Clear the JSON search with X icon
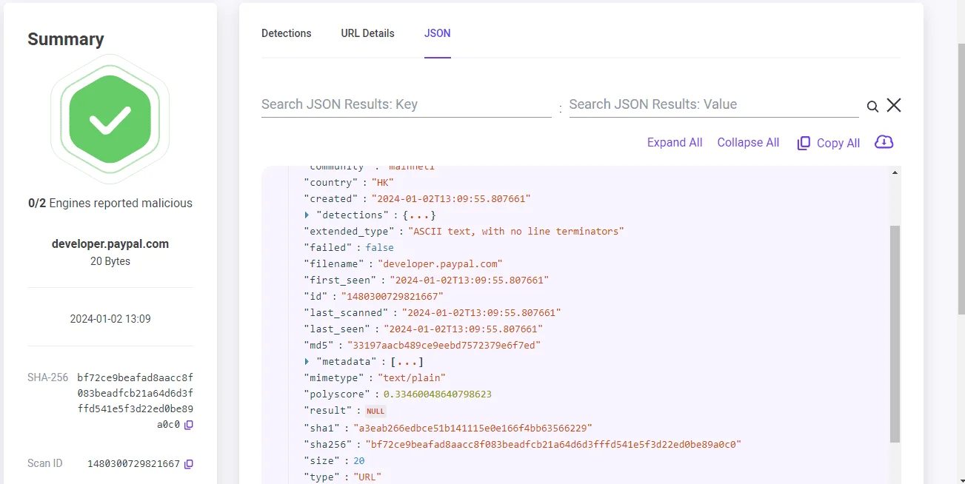The width and height of the screenshot is (965, 484). click(894, 105)
